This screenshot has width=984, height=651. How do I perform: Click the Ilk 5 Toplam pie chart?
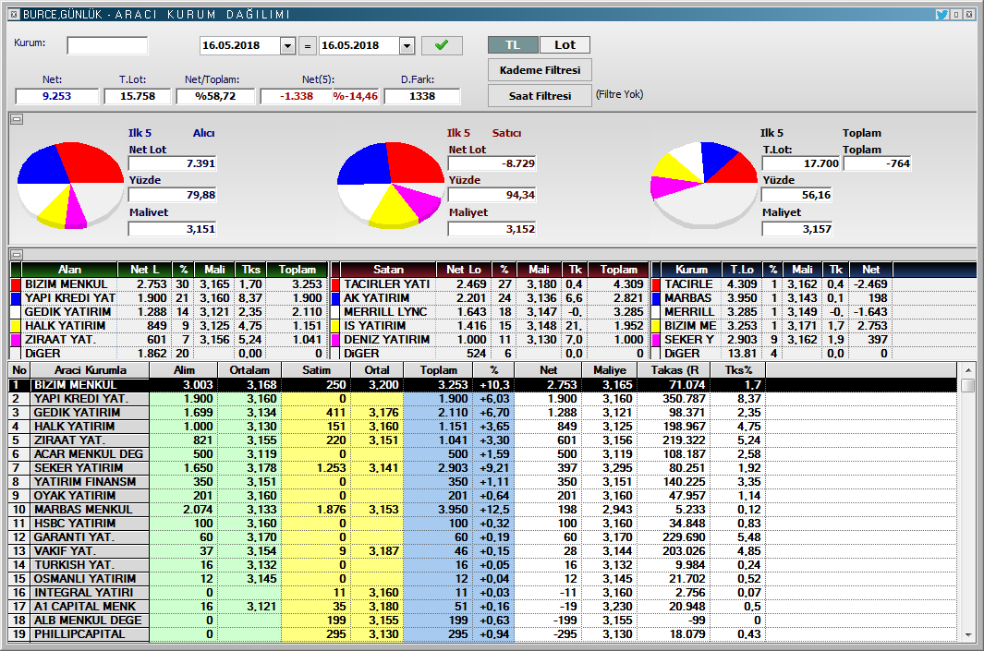(x=704, y=185)
